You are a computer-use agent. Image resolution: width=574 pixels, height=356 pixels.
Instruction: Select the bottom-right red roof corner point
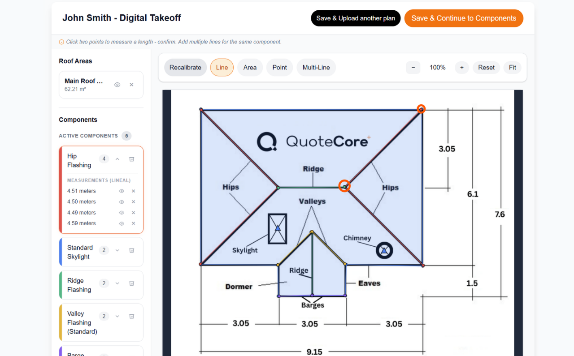pos(423,266)
